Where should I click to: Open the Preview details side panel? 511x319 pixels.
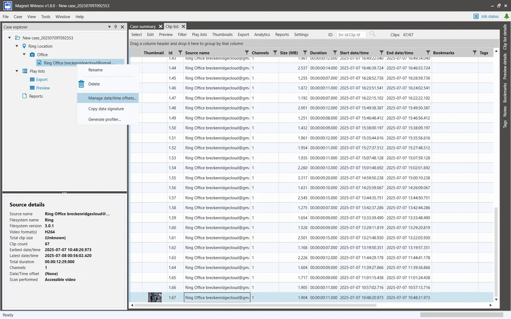505,66
